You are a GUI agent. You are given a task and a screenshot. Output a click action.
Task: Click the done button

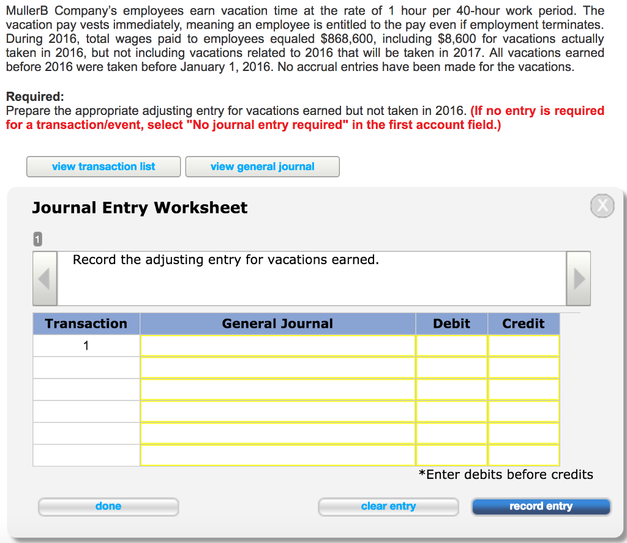[108, 507]
